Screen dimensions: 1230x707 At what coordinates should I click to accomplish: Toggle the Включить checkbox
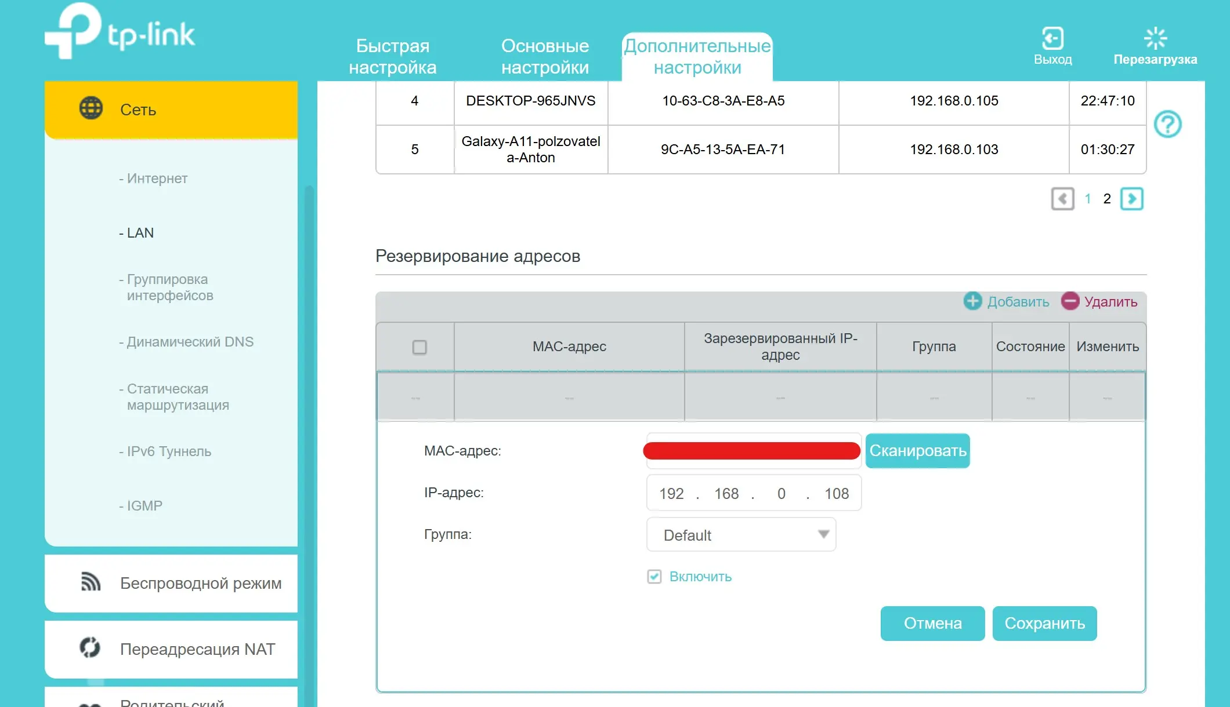[x=654, y=577]
